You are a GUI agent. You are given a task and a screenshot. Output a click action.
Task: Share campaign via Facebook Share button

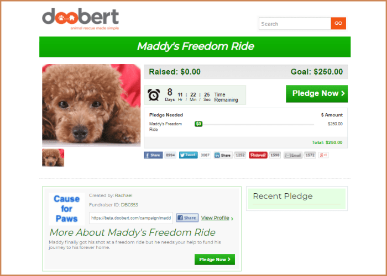click(x=153, y=155)
